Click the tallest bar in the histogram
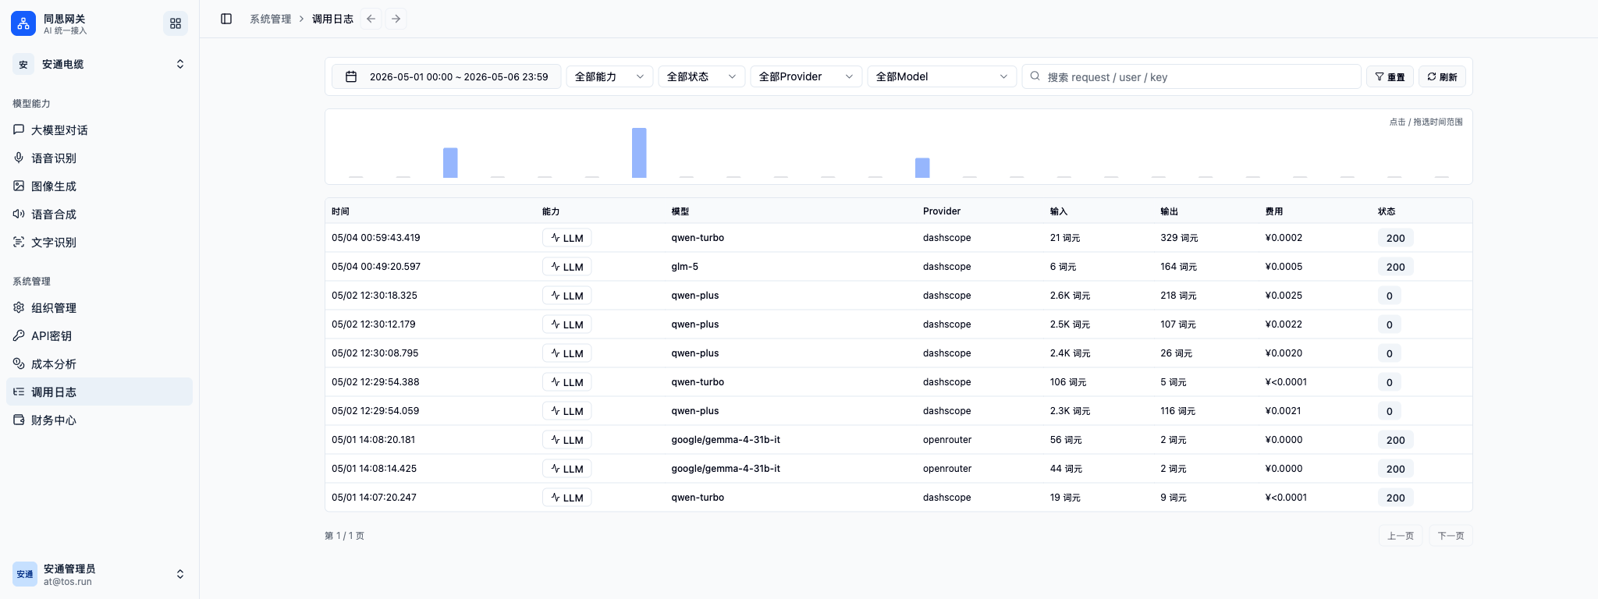Viewport: 1598px width, 599px height. pos(639,153)
